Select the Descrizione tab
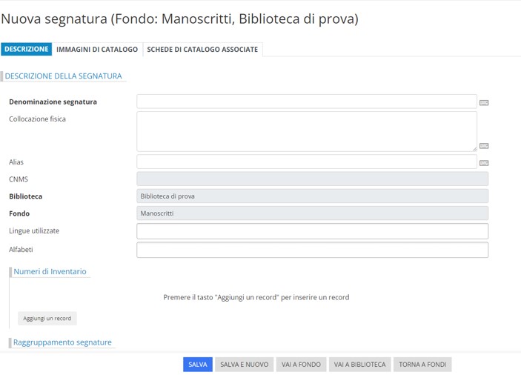Screen dimensions: 521x375 coord(27,50)
